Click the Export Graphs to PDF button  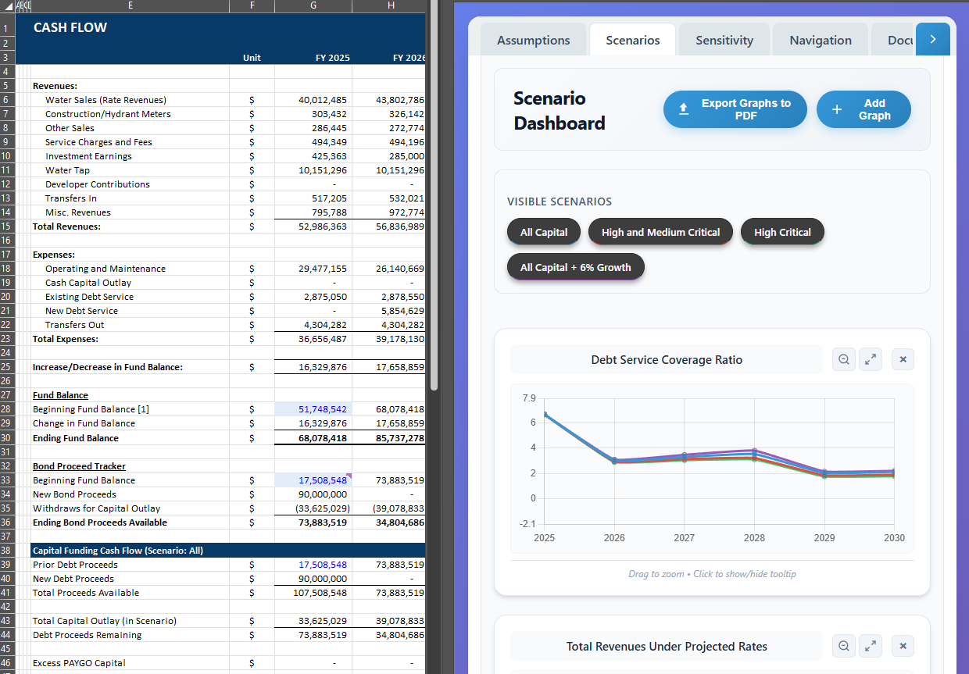[x=735, y=109]
